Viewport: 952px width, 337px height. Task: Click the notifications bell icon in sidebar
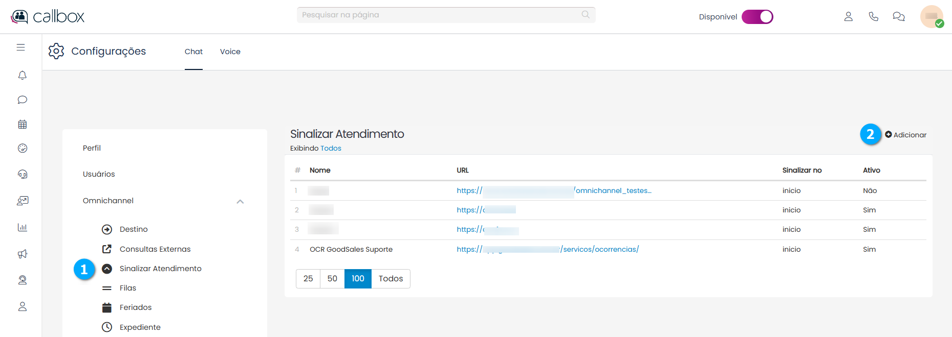[x=22, y=76]
